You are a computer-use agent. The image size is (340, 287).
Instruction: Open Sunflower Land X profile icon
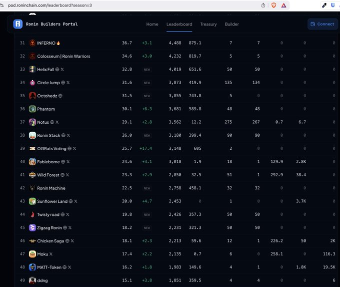pyautogui.click(x=75, y=201)
